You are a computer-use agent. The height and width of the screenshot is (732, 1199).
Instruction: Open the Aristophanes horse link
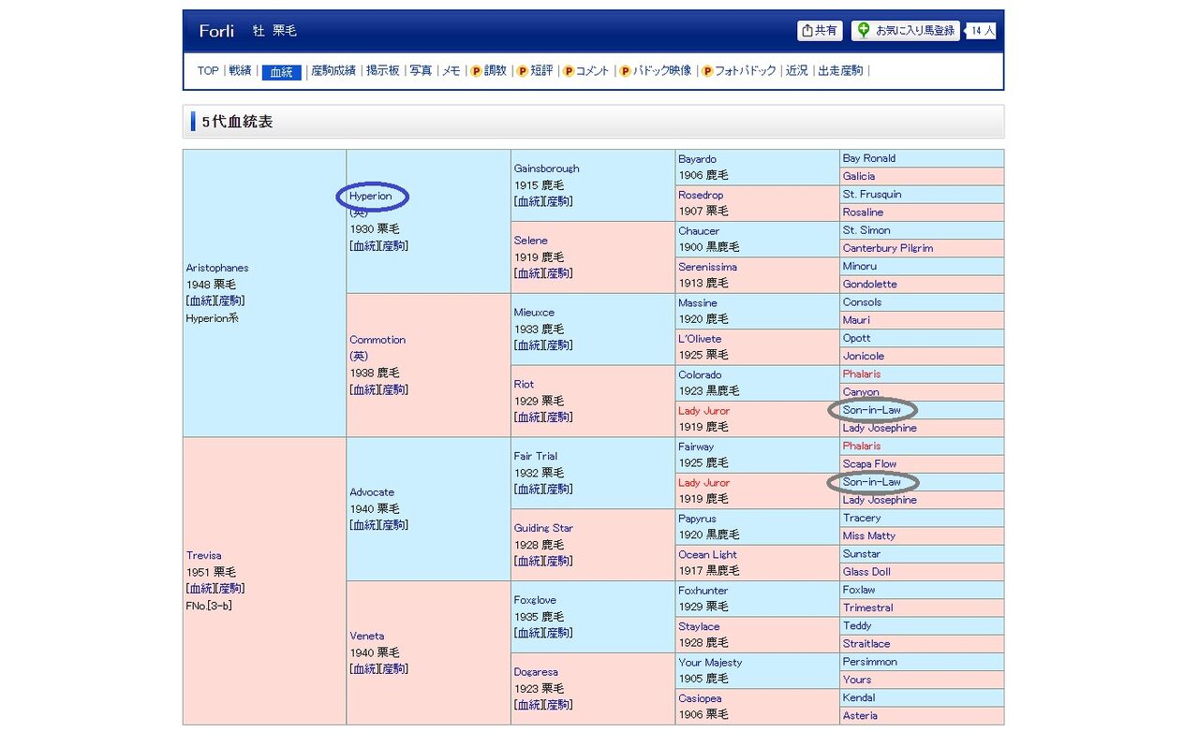tap(217, 268)
